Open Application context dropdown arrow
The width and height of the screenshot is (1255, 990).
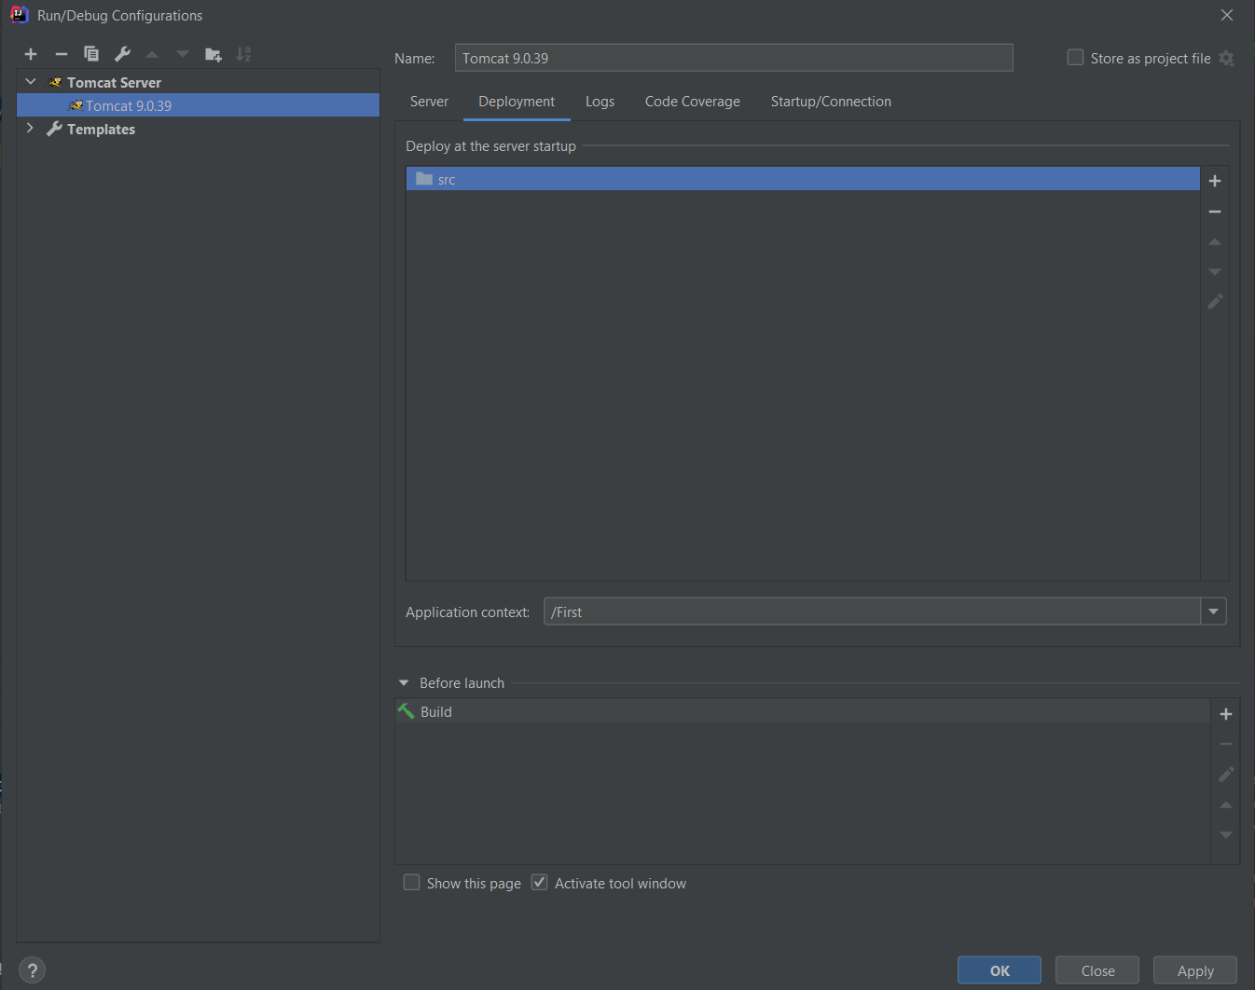[1213, 612]
